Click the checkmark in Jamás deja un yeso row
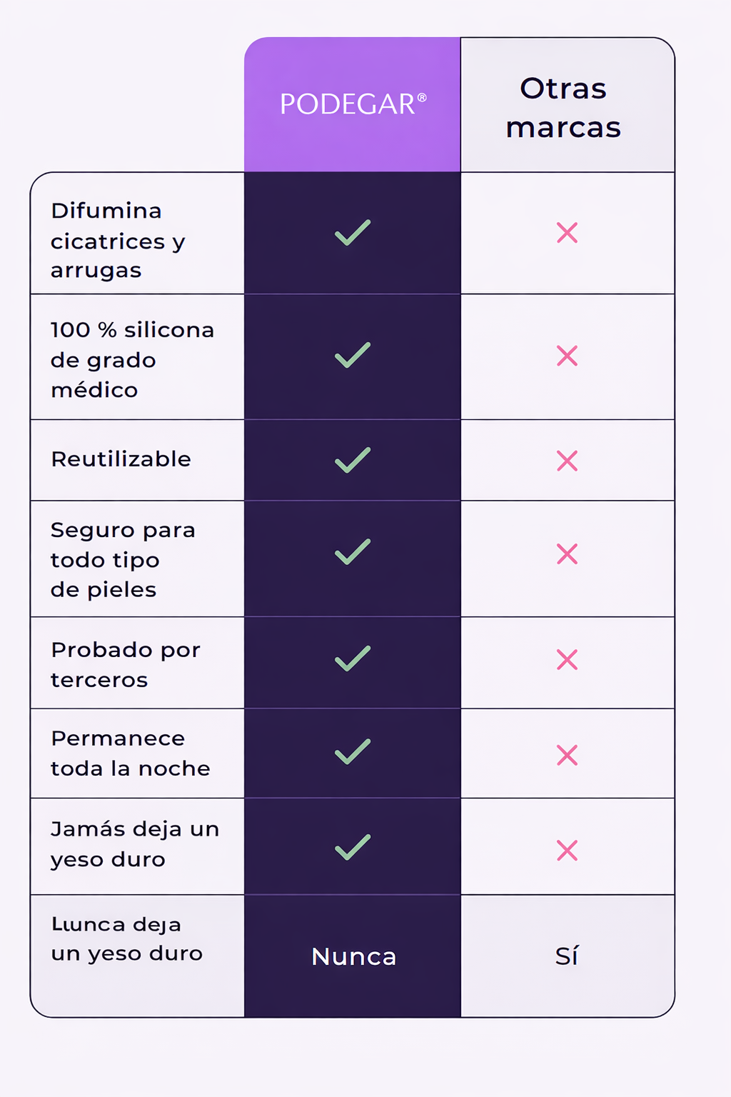The width and height of the screenshot is (731, 1097). click(353, 848)
